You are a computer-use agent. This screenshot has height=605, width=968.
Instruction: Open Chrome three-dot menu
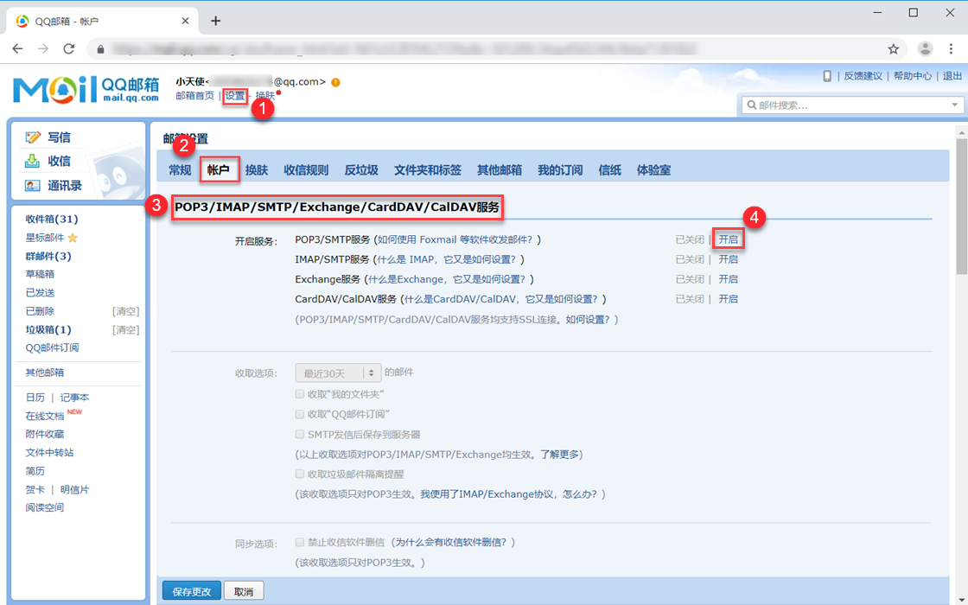click(951, 48)
